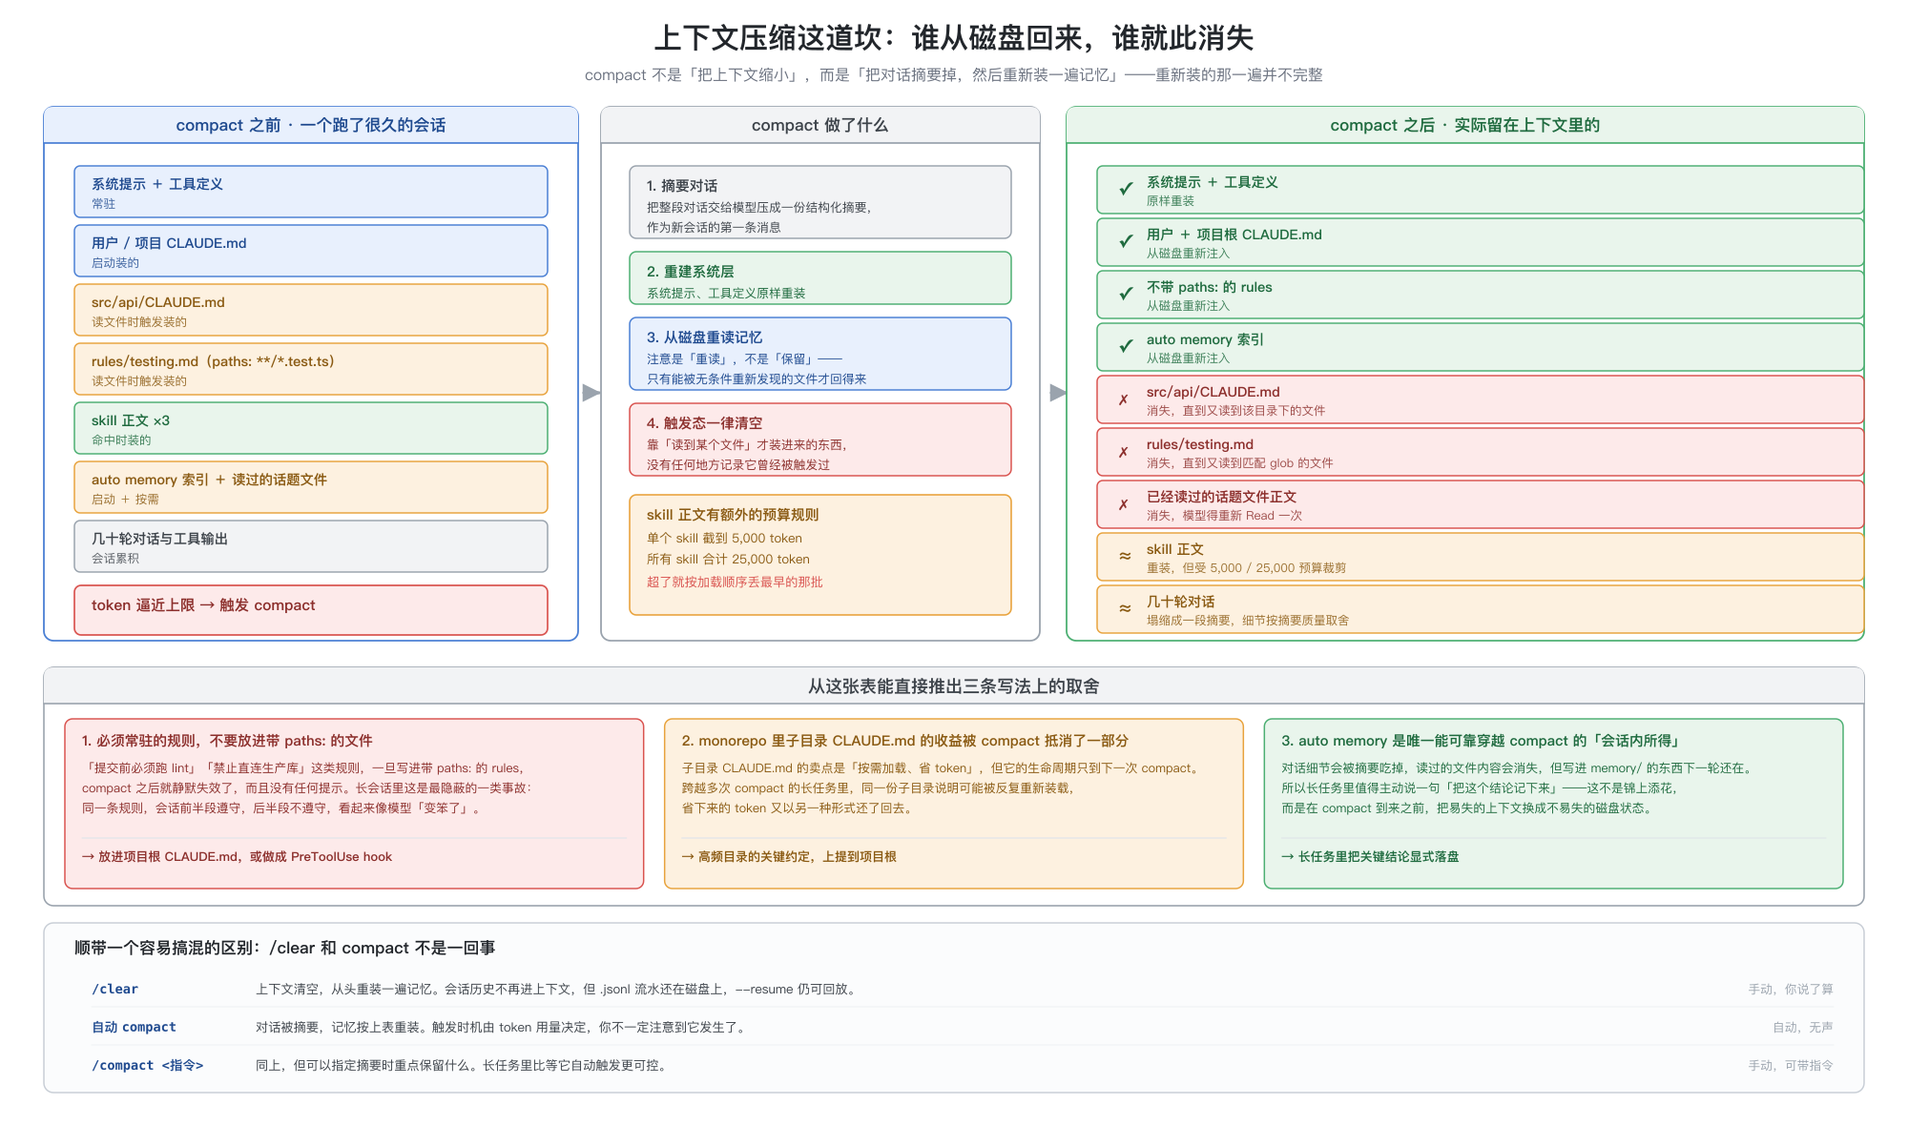Click the rules/testing.md (paths: **/*.test.ts) card
The image size is (1908, 1125).
pyautogui.click(x=311, y=369)
